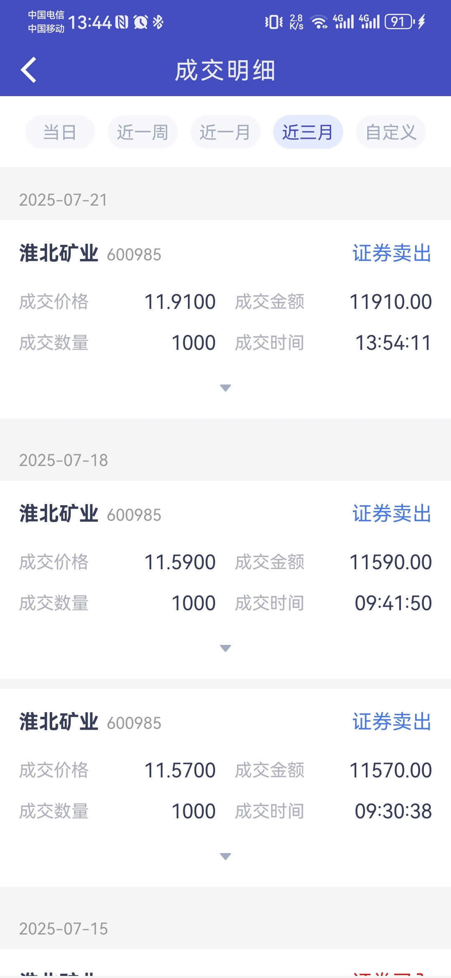Expand the 2025-07-21 trade details arrow
Viewport: 451px width, 978px height.
coord(225,388)
